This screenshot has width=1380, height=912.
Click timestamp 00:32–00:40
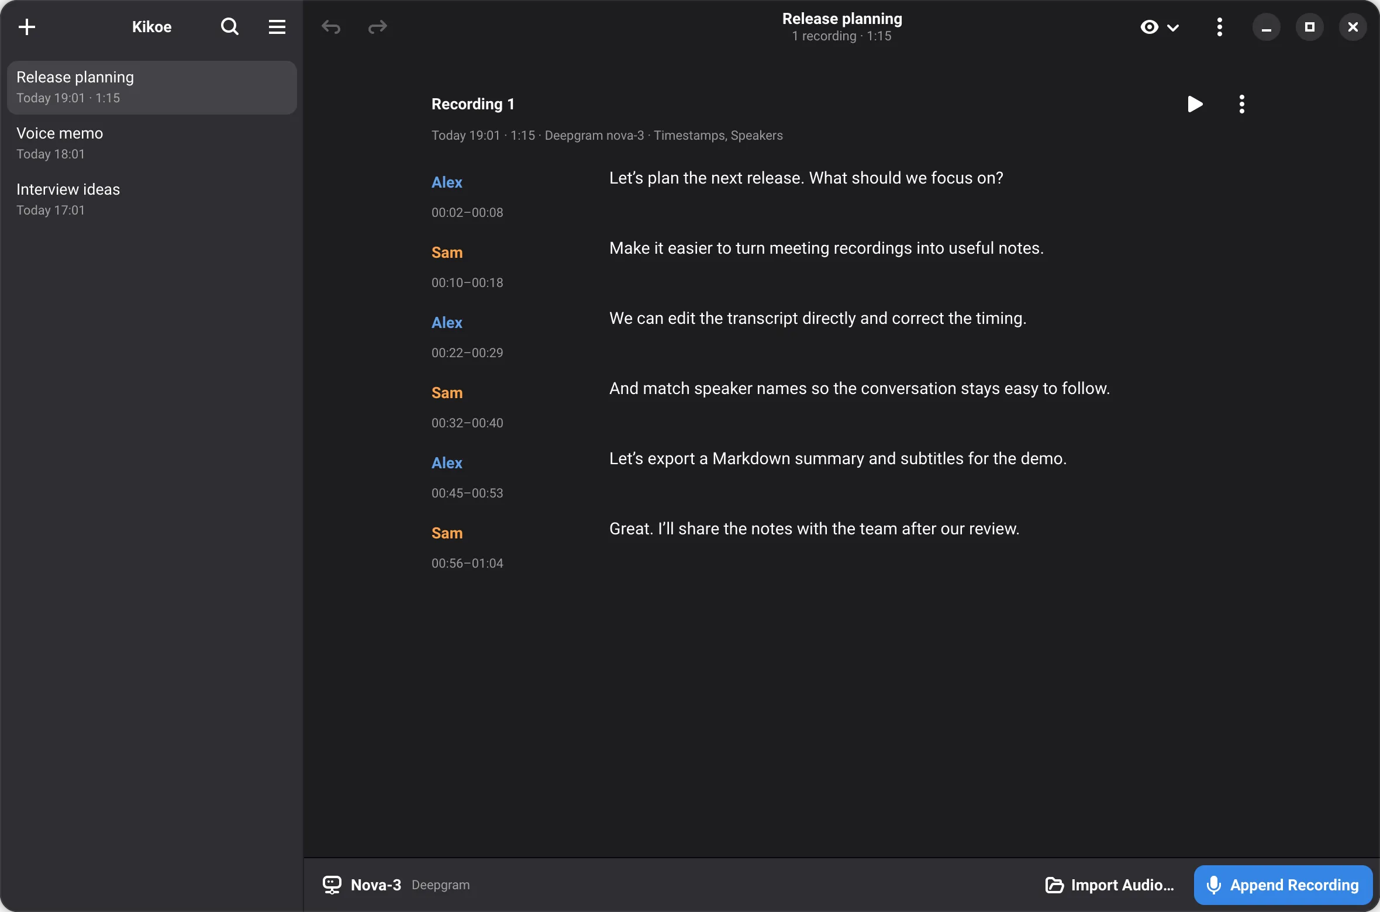(x=467, y=423)
